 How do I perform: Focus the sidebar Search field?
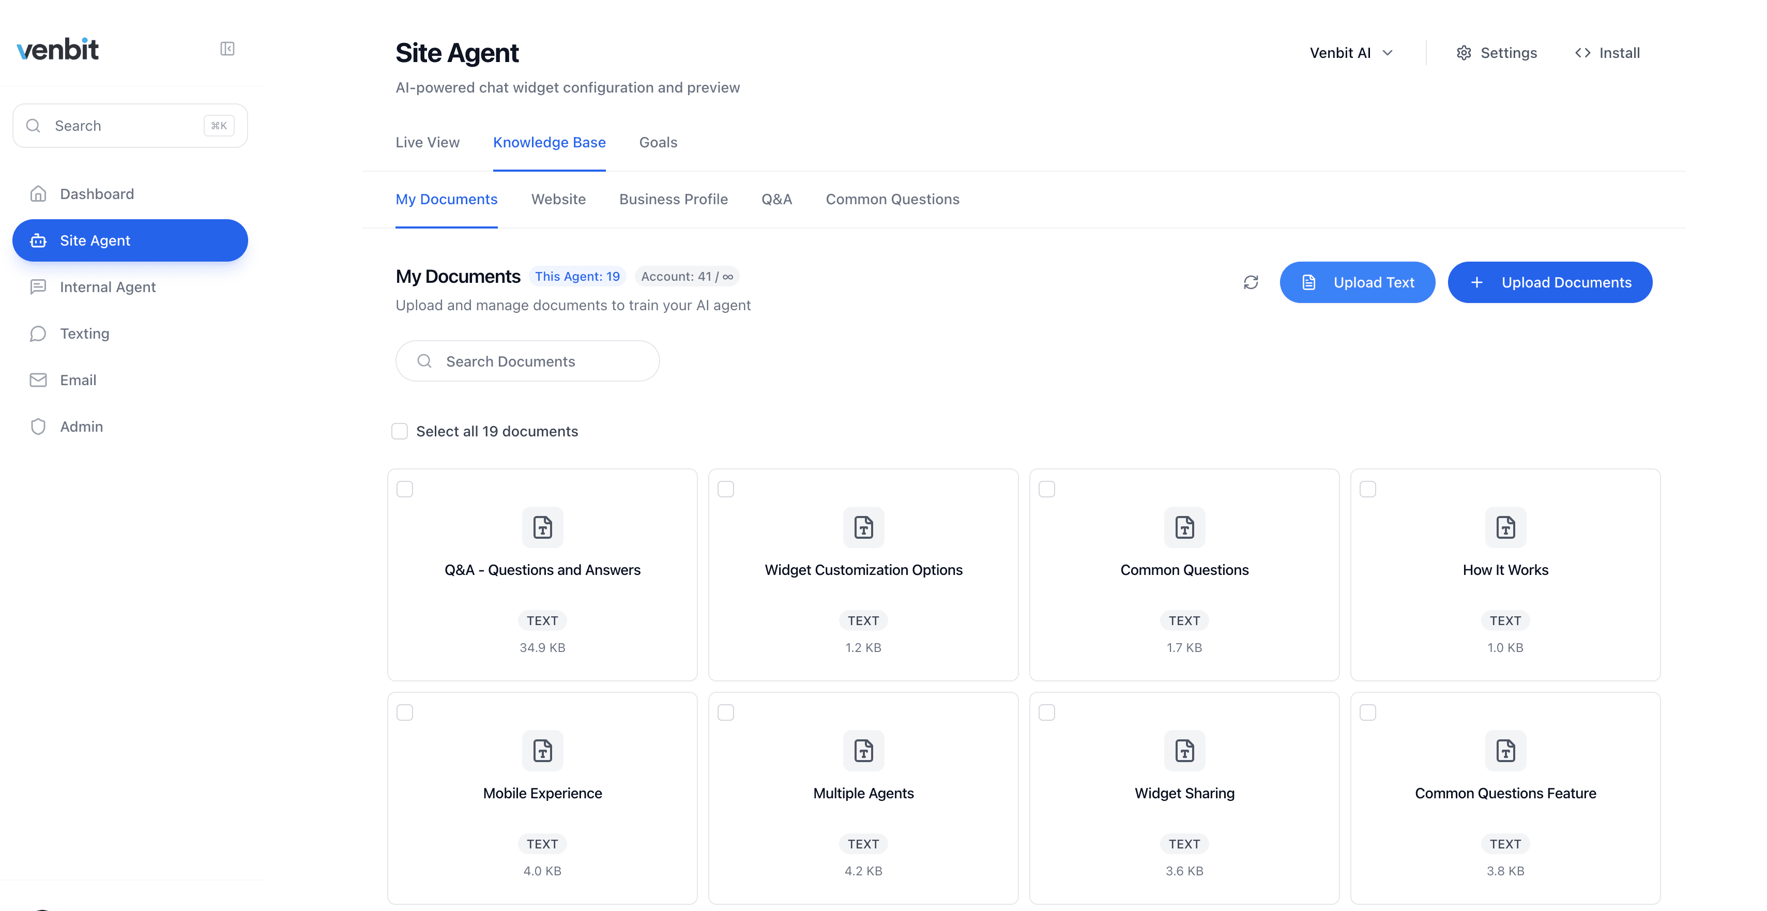point(130,126)
